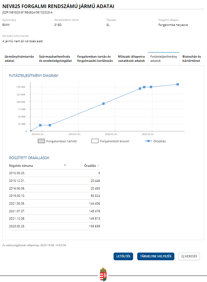Viewport: 207px width, 282px height.
Task: Select the 2023.05.23. date cell
Action: [x=17, y=226]
